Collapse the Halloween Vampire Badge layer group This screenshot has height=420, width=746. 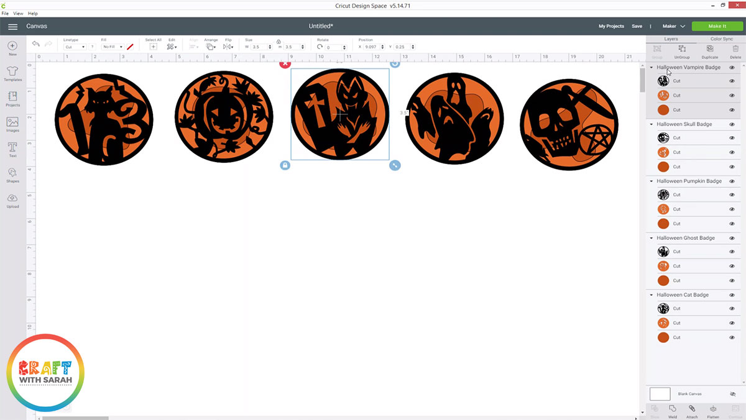pos(650,67)
